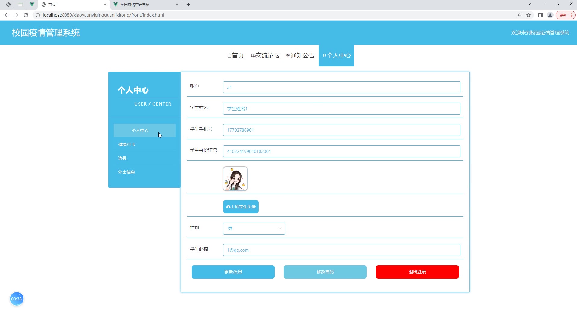
Task: Click the browser profile avatar icon
Action: 550,15
